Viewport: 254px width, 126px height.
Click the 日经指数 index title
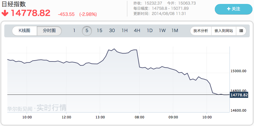tap(14, 4)
